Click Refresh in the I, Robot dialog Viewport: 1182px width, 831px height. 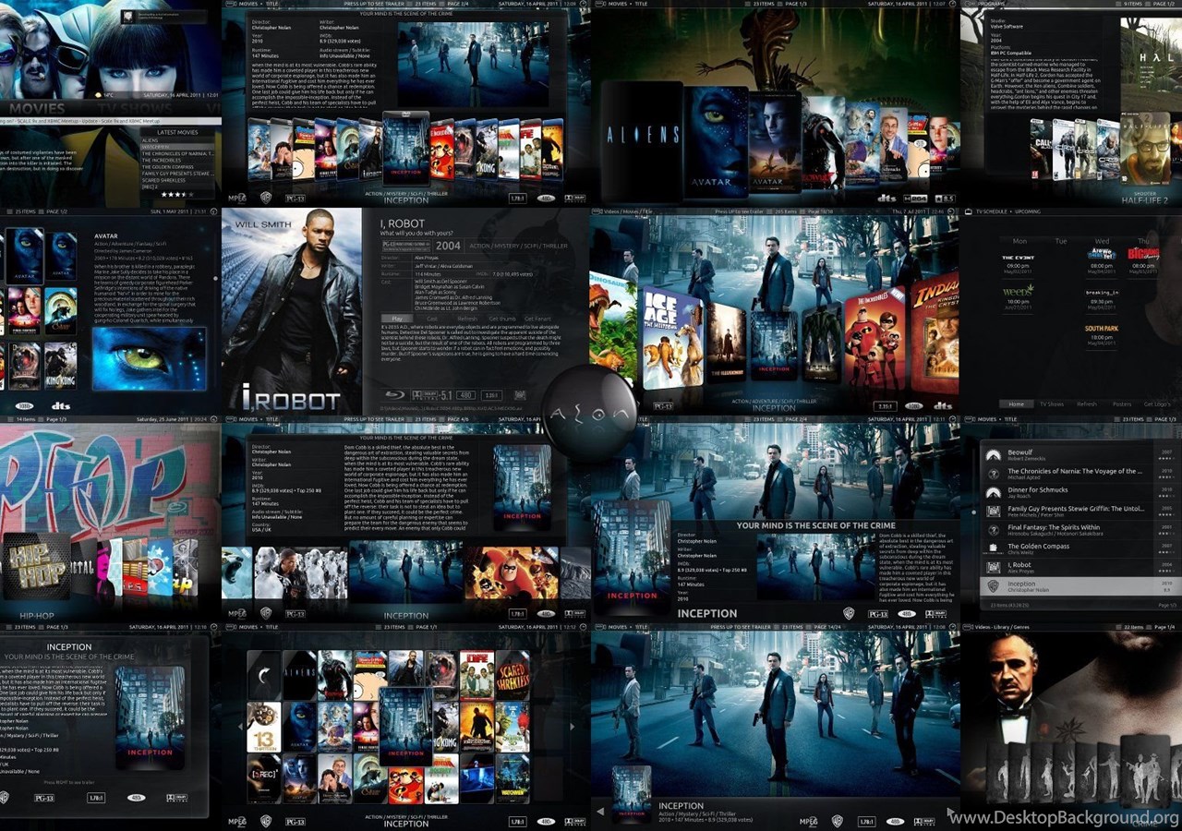[467, 319]
